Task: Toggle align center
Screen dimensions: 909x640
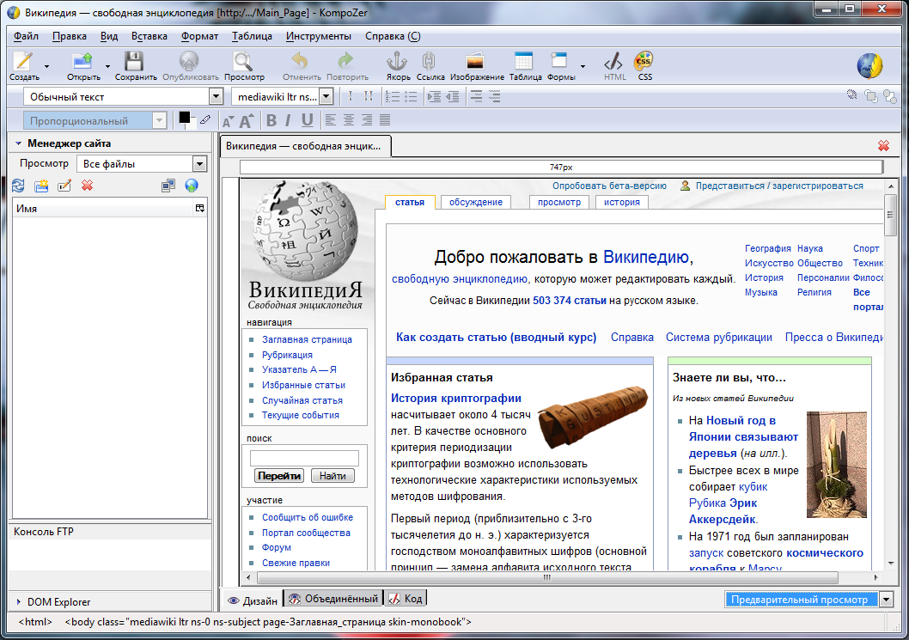Action: pyautogui.click(x=349, y=120)
